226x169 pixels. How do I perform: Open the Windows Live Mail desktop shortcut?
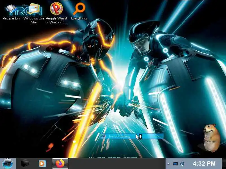tap(34, 13)
